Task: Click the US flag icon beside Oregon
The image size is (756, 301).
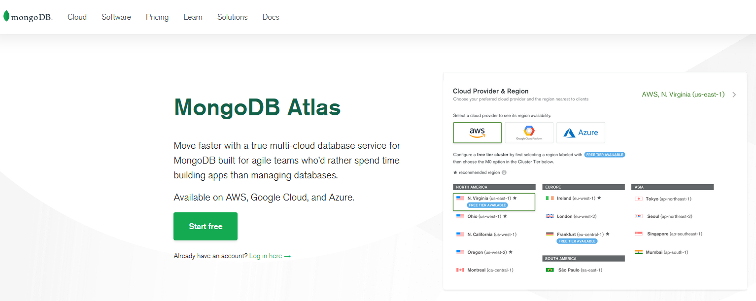Action: click(460, 252)
